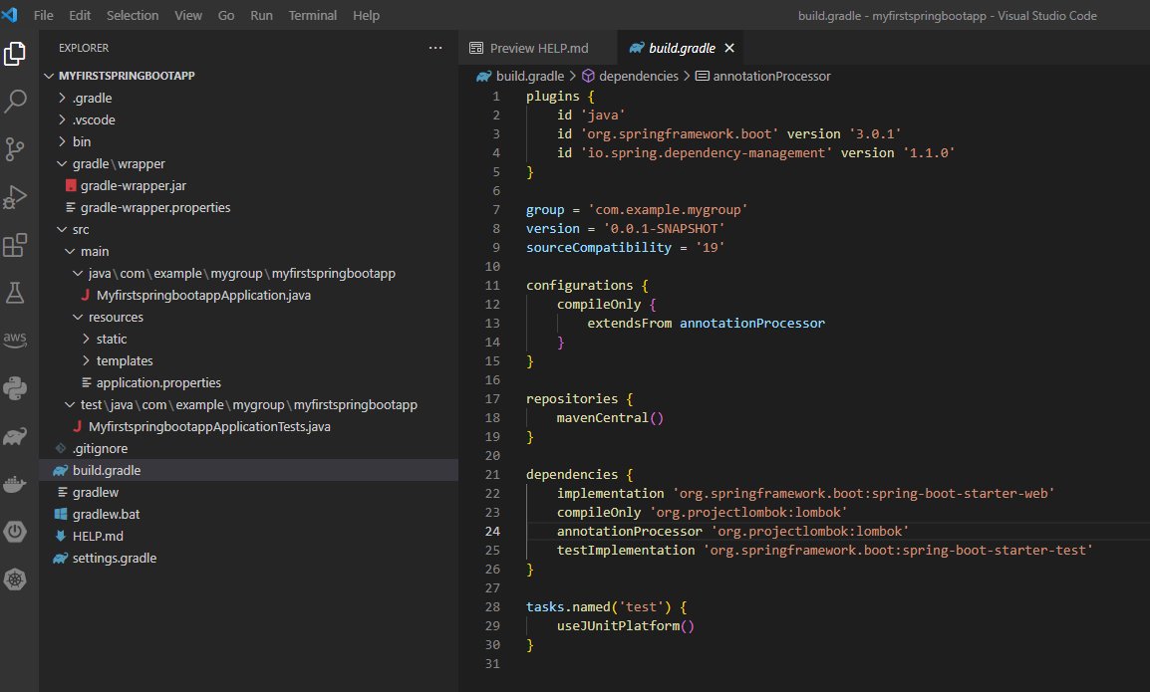Click annotationProcessor in the breadcrumb
Viewport: 1150px width, 692px height.
click(x=771, y=76)
